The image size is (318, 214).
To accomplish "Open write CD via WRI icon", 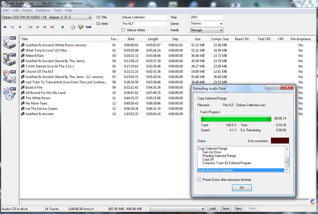I will coord(9,93).
